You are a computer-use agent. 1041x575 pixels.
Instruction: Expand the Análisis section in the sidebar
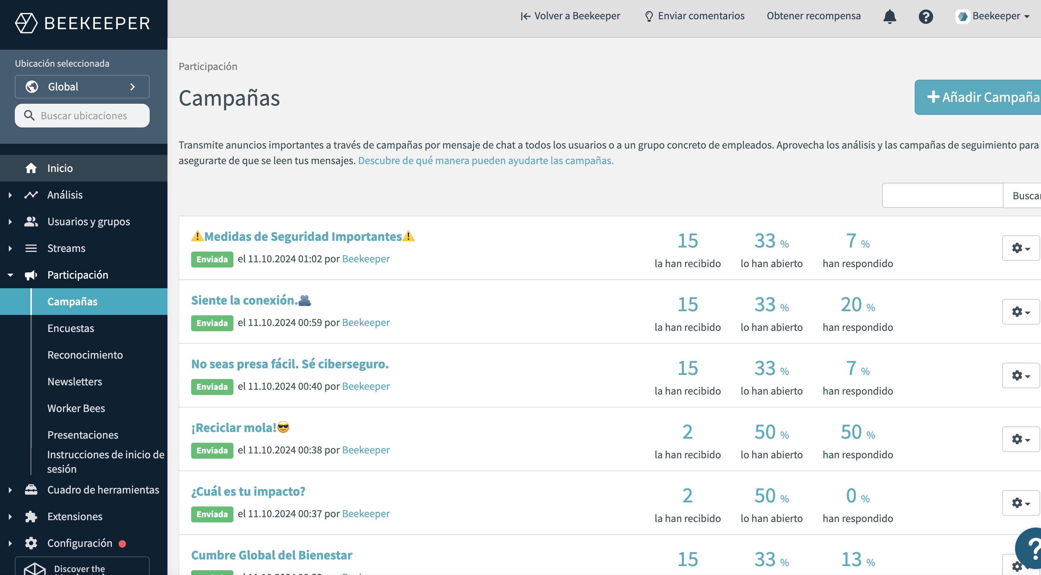click(x=10, y=195)
